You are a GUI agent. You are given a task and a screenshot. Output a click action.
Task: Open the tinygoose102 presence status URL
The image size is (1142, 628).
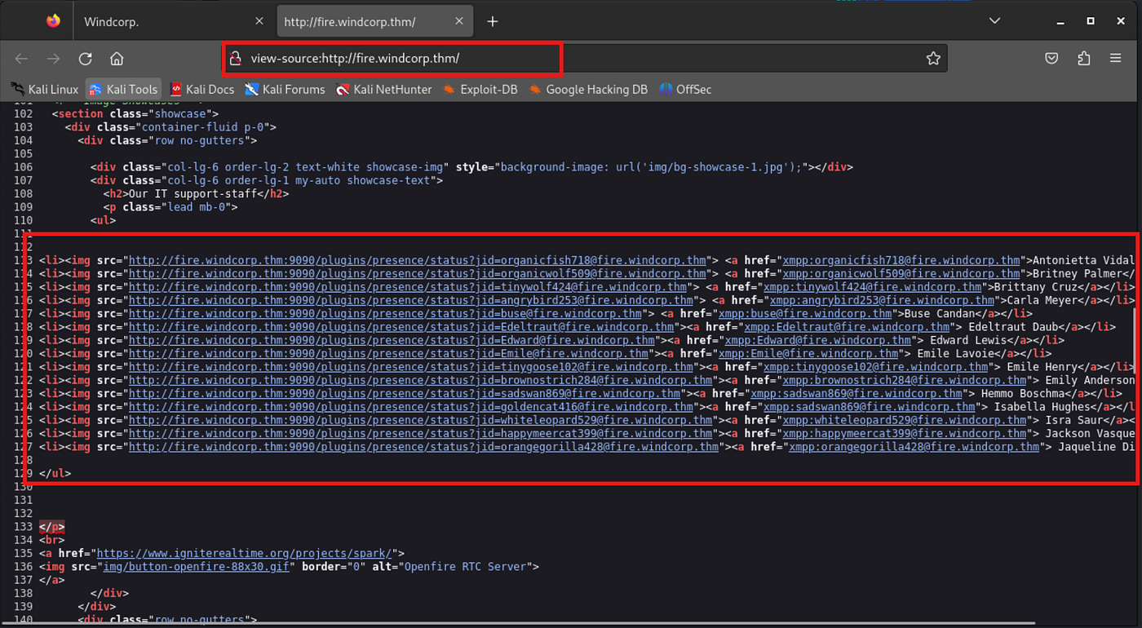click(x=411, y=367)
